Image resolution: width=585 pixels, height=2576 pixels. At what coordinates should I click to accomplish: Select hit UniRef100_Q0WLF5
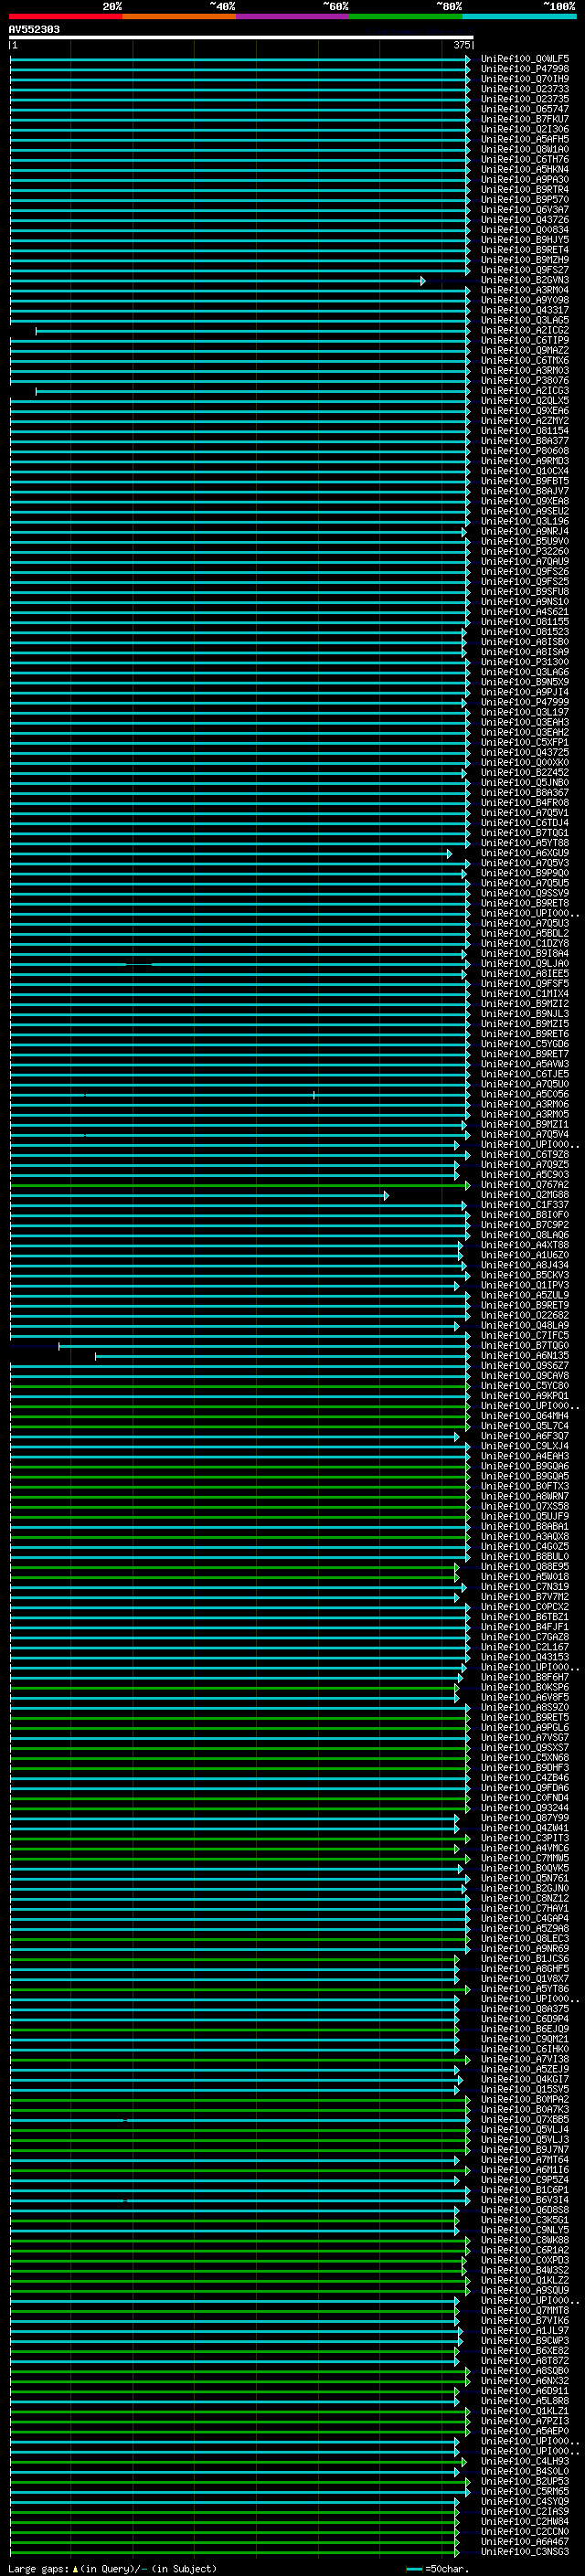pyautogui.click(x=524, y=59)
